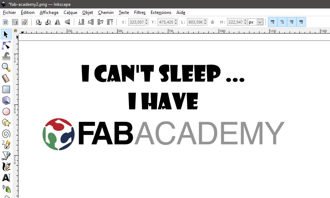This screenshot has width=330, height=198.
Task: Select the 3D Box tool
Action: click(x=6, y=100)
